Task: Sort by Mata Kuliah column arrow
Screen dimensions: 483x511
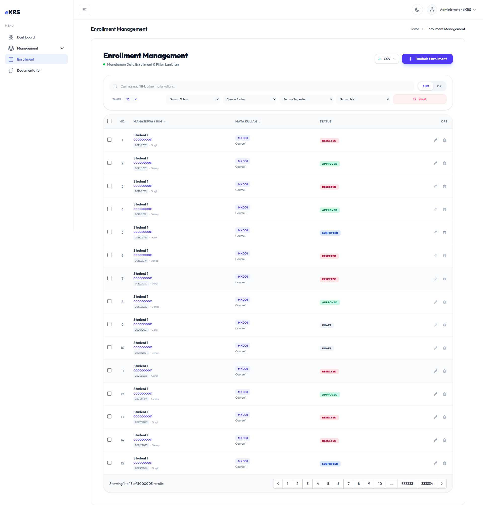Action: tap(260, 121)
